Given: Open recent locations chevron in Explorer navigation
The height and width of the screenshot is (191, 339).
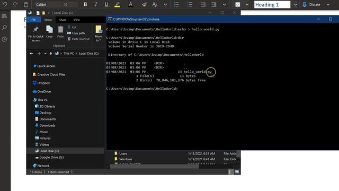Looking at the screenshot, I should (x=45, y=54).
